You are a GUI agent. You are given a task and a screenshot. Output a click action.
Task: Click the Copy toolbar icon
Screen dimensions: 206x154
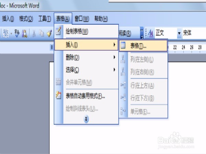[42, 33]
